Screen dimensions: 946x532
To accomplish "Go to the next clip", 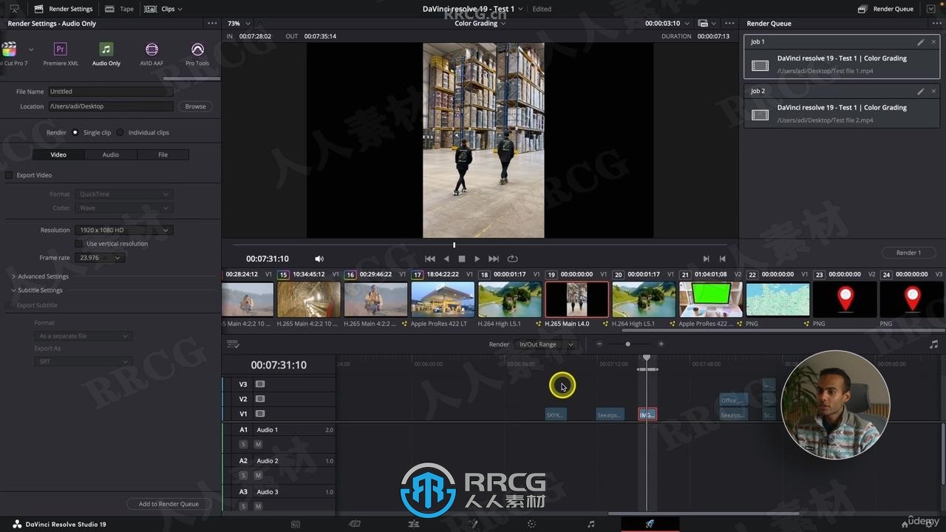I will coord(706,259).
